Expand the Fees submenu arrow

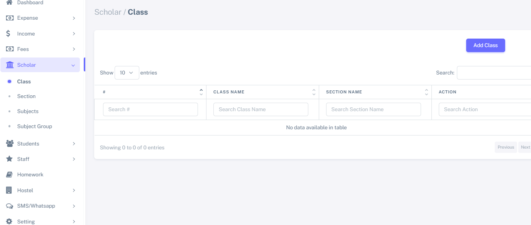[x=74, y=49]
